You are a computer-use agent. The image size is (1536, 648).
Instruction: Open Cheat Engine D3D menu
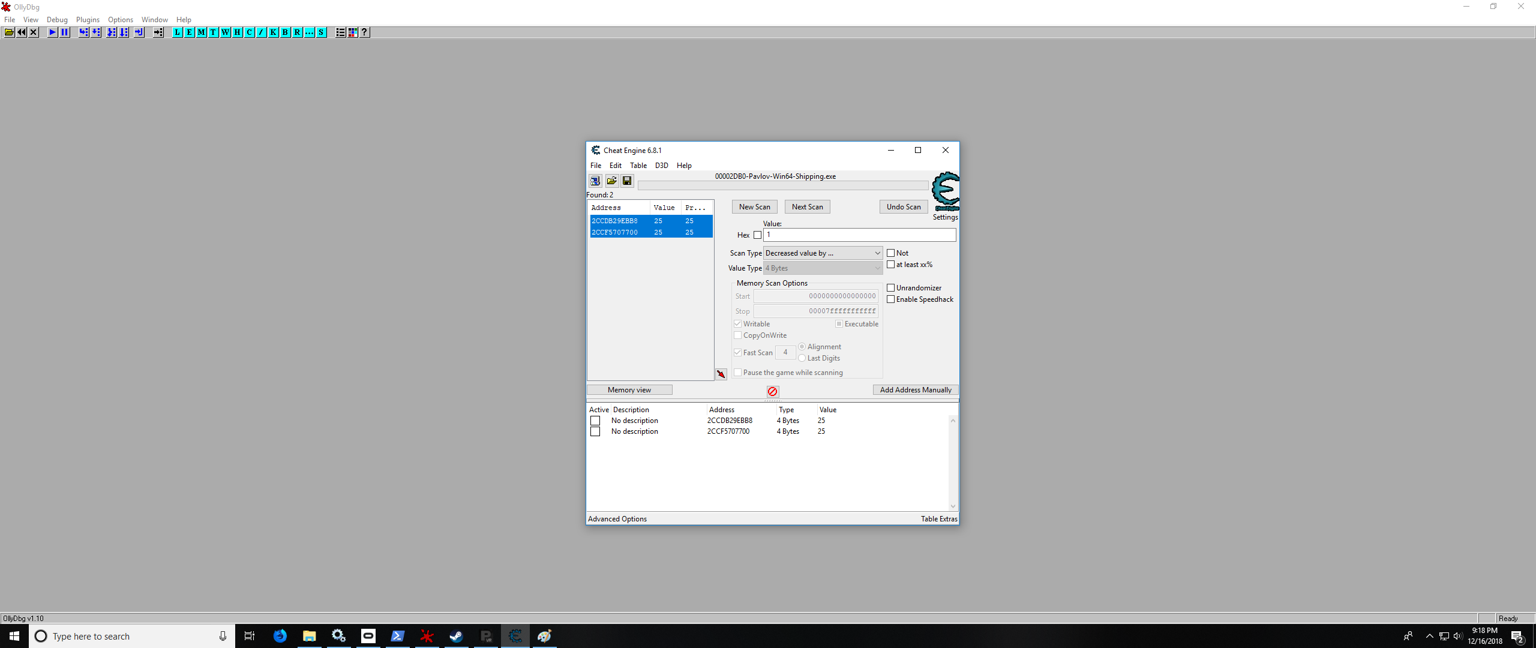pos(661,166)
